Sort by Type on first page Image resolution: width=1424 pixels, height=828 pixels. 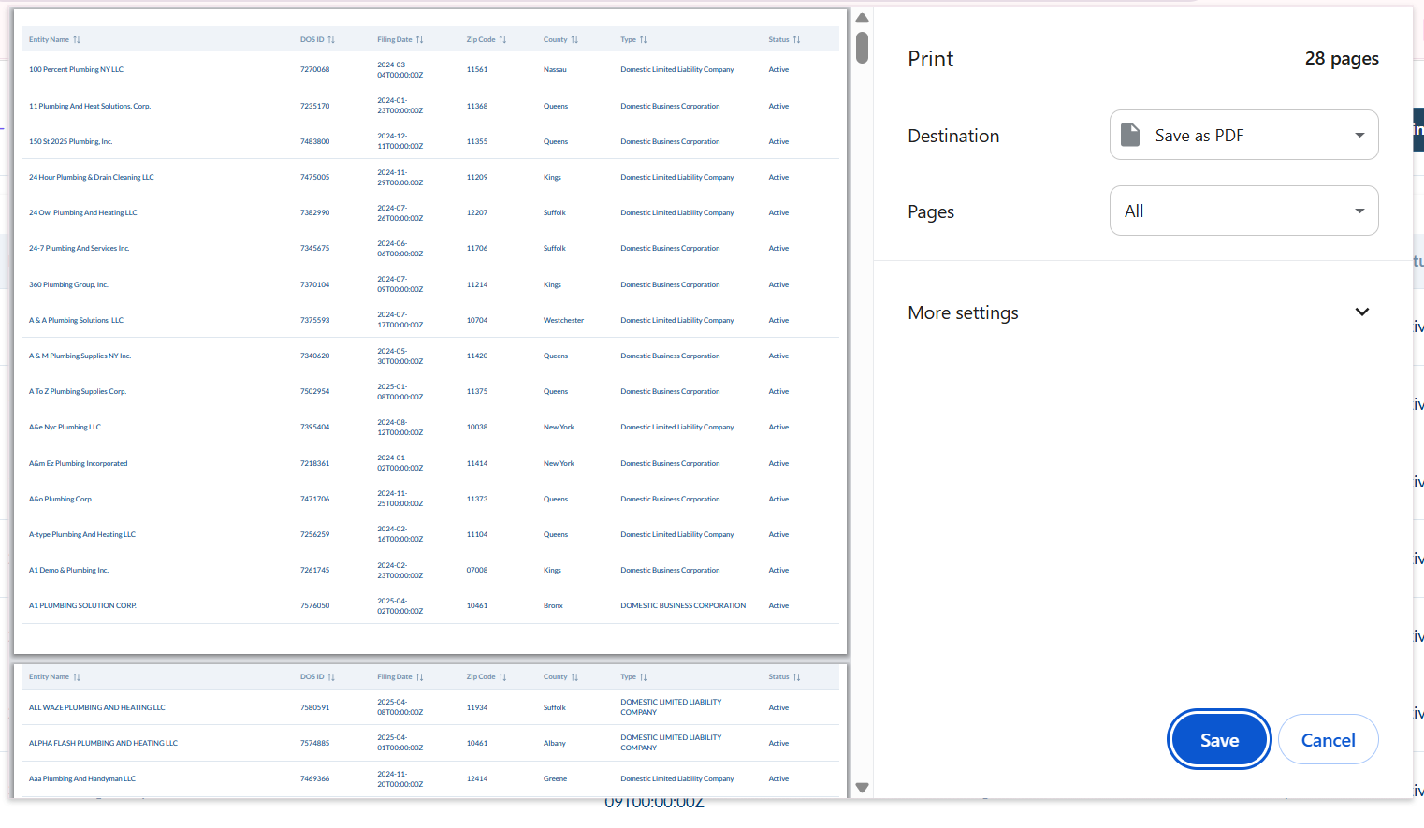633,39
